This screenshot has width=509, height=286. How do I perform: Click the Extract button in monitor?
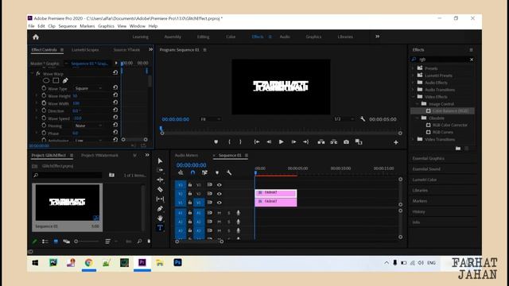tap(334, 142)
